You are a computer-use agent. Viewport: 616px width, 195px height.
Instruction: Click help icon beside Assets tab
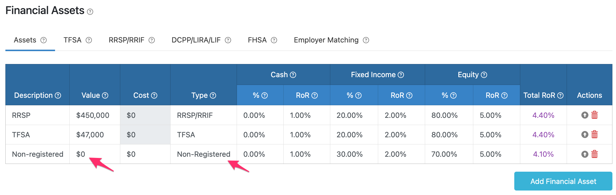tap(44, 40)
